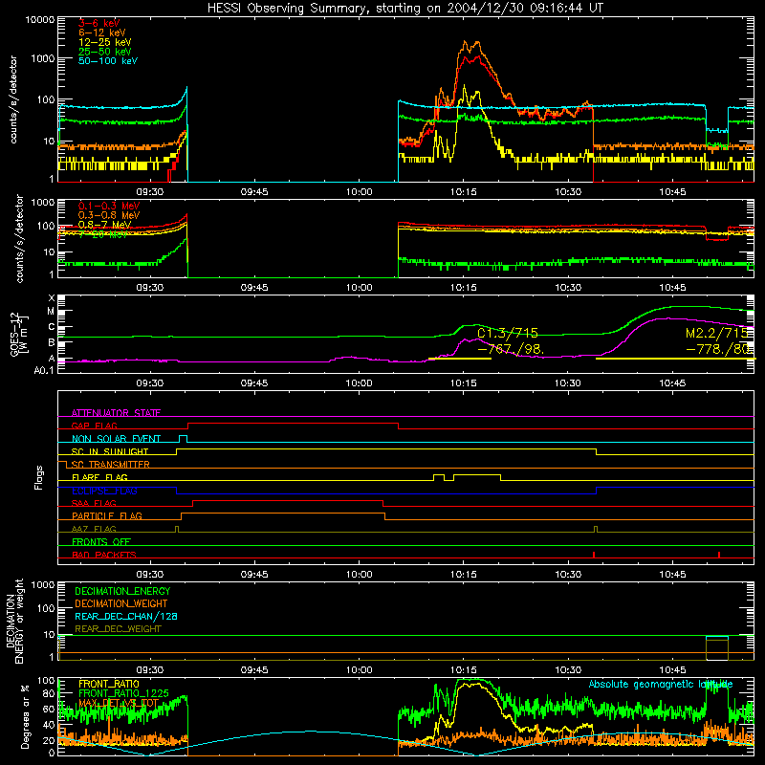Select the DECIMATION_WEIGHT legend label

pyautogui.click(x=121, y=603)
